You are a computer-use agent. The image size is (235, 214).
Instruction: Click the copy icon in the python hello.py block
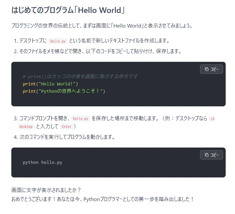pyautogui.click(x=207, y=155)
